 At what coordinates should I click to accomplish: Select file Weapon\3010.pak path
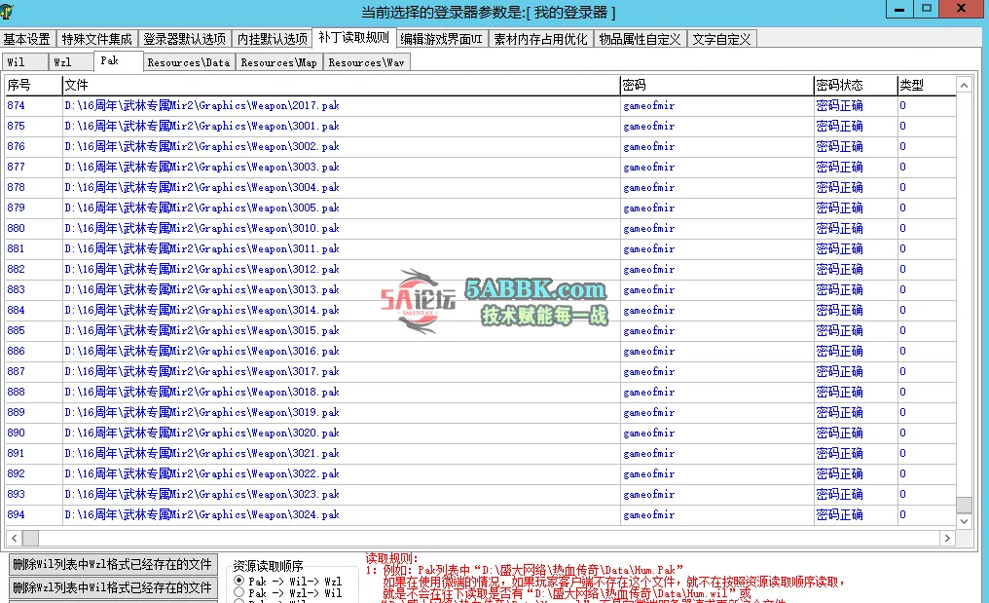click(201, 228)
